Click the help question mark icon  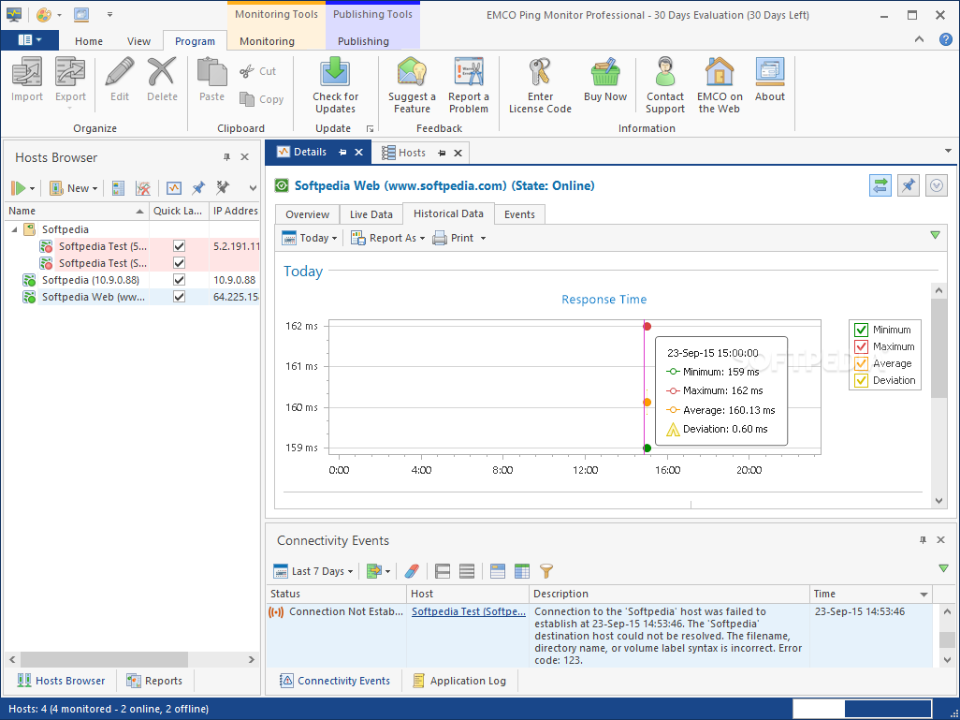[x=945, y=39]
